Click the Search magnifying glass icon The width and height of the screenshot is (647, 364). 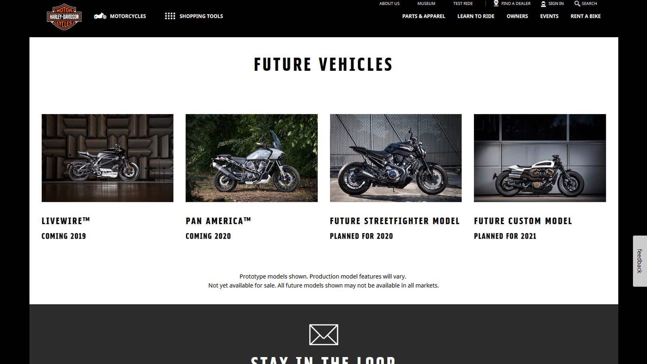click(x=577, y=3)
